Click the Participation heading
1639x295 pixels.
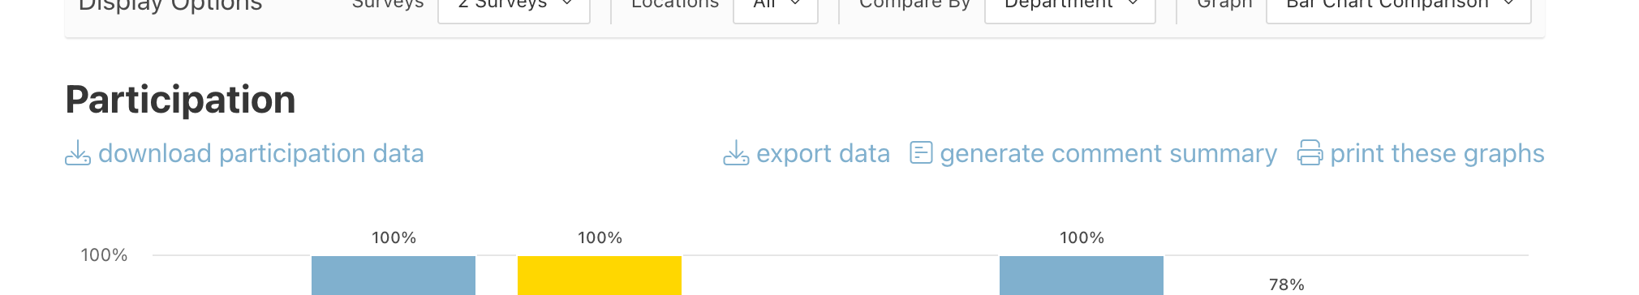(180, 100)
